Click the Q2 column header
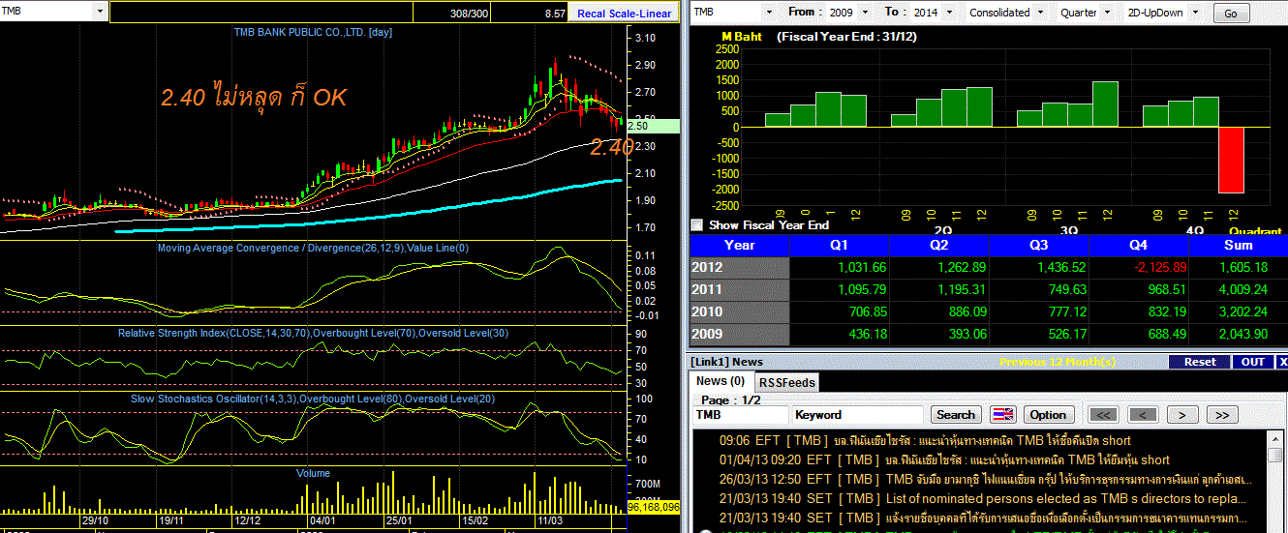 (938, 245)
